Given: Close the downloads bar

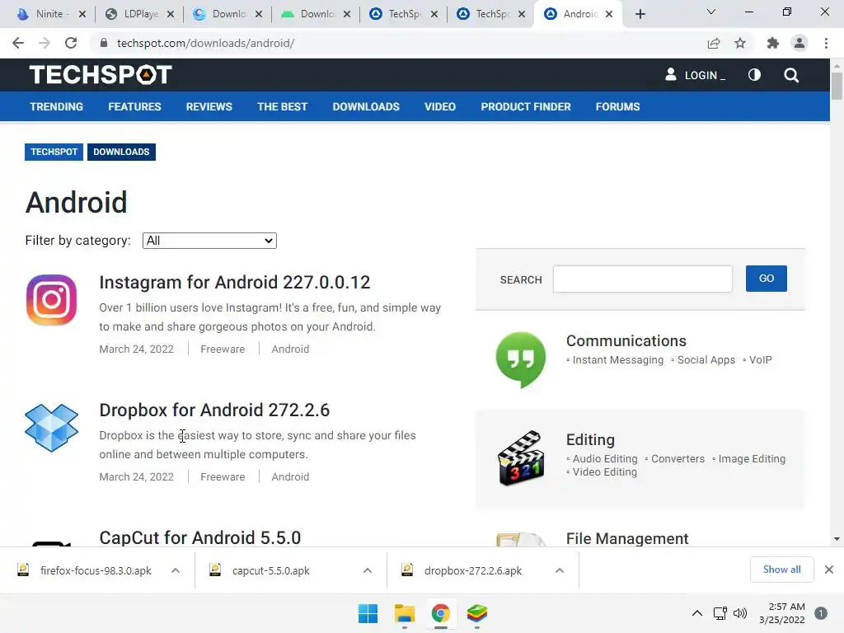Looking at the screenshot, I should [829, 570].
